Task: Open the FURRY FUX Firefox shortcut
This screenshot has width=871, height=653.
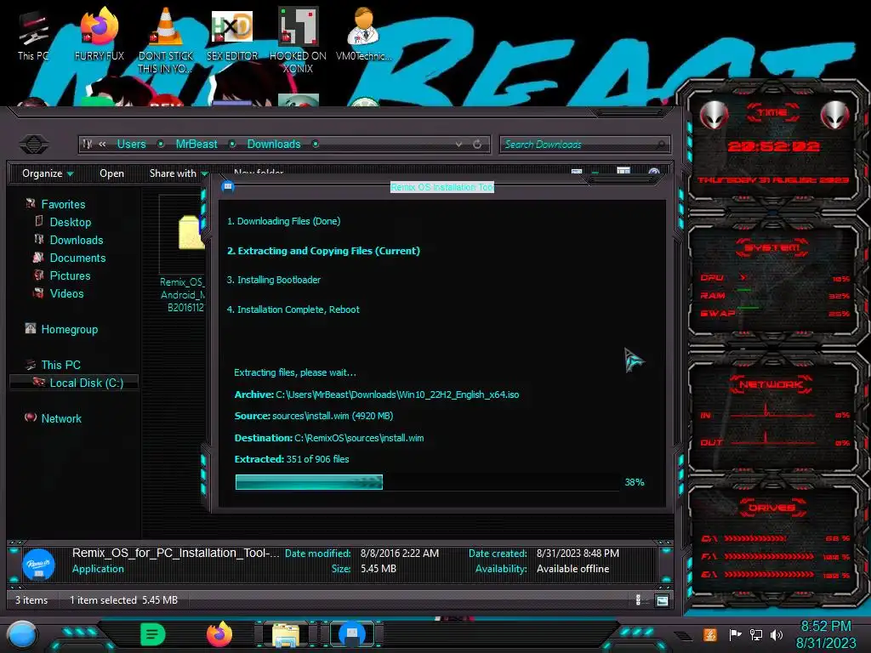Action: (x=99, y=34)
